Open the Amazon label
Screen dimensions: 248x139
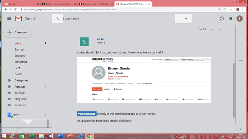[20, 87]
